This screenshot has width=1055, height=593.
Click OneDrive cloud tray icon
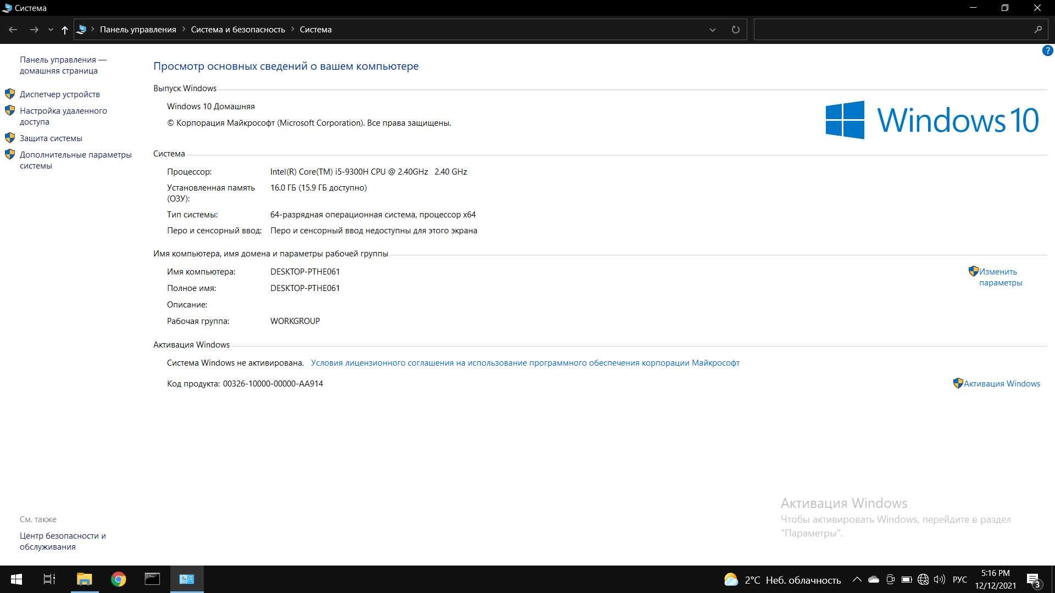[873, 579]
